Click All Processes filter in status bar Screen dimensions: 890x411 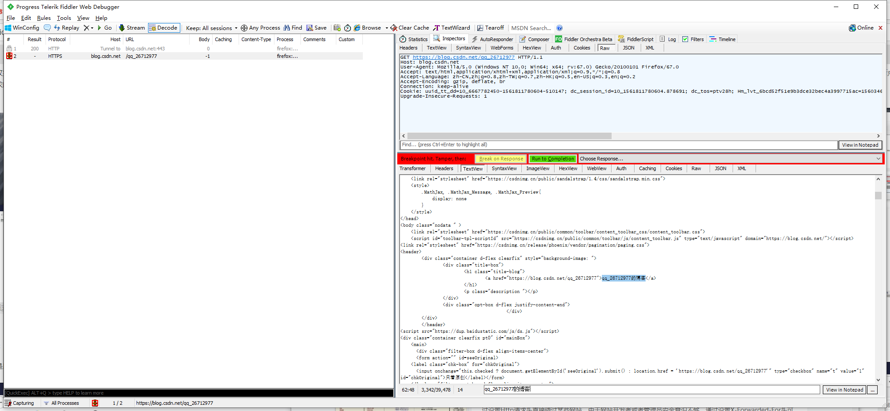(x=61, y=403)
